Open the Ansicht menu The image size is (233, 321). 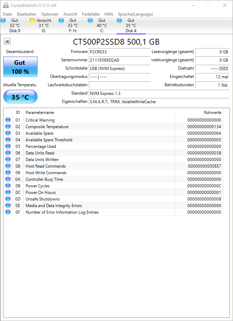click(70, 14)
